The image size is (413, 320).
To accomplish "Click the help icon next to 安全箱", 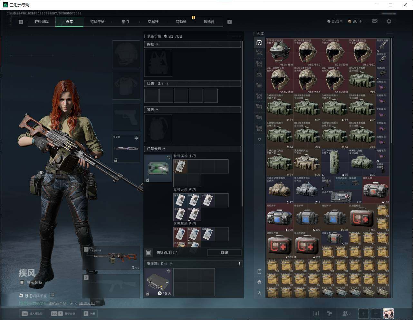I will (171, 264).
